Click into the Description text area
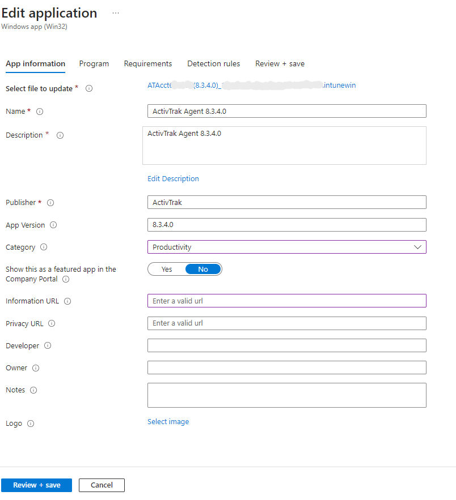456x500 pixels. [284, 146]
